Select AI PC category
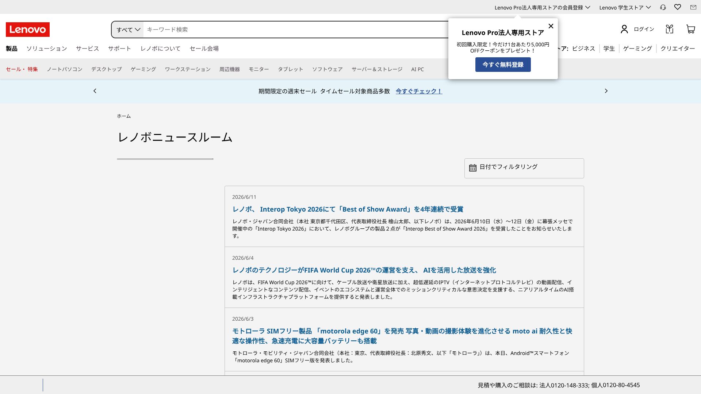Viewport: 701px width, 394px height. tap(418, 69)
